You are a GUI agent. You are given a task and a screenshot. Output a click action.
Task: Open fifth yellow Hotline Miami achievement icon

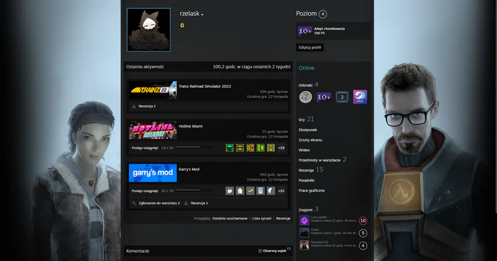point(271,147)
